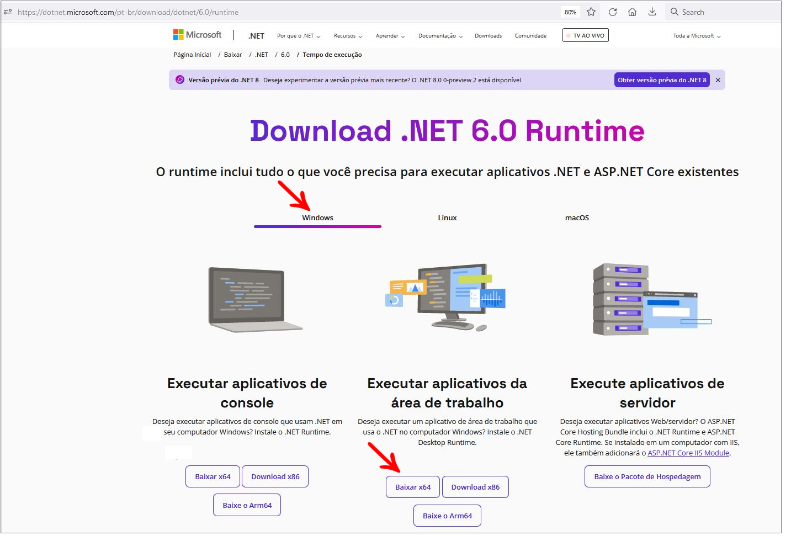Click the browser Search field
The width and height of the screenshot is (791, 541).
[x=723, y=12]
